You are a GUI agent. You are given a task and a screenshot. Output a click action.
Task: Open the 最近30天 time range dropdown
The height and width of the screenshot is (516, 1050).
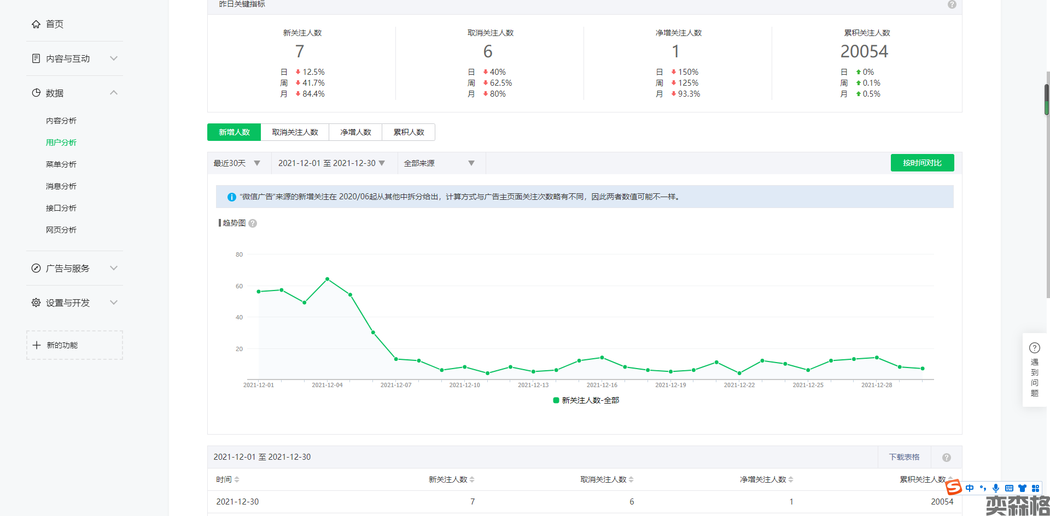tap(237, 163)
